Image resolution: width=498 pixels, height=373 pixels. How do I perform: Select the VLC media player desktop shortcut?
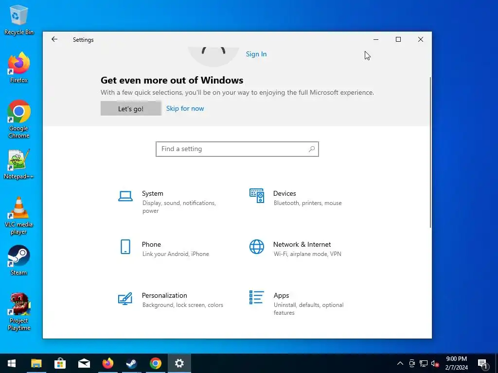click(19, 216)
